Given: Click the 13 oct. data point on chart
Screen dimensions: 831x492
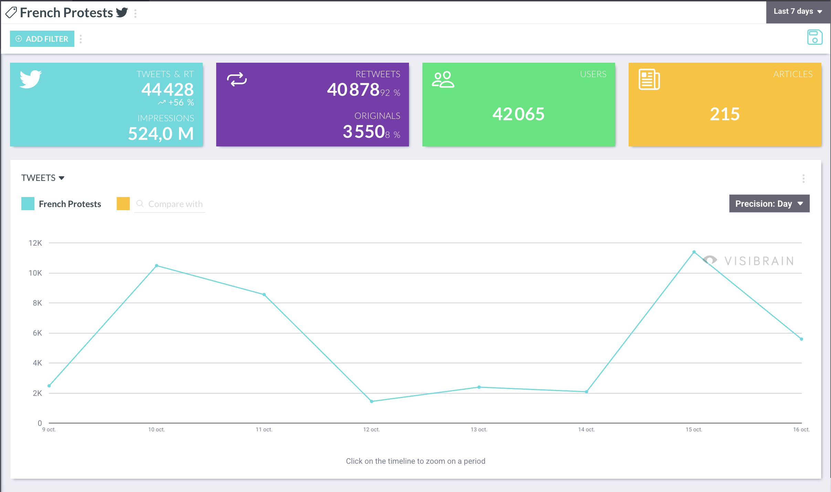Looking at the screenshot, I should 479,387.
